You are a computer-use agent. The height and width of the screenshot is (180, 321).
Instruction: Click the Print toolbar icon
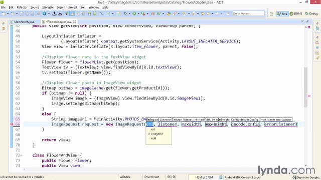pos(32,13)
